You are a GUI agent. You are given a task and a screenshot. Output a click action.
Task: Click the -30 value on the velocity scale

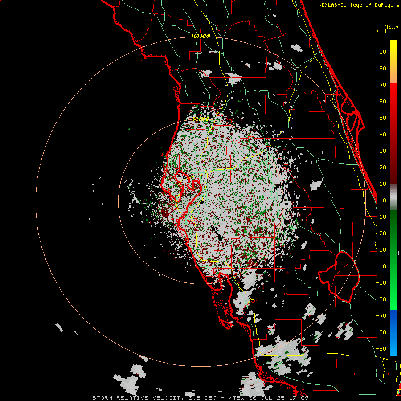pos(381,250)
